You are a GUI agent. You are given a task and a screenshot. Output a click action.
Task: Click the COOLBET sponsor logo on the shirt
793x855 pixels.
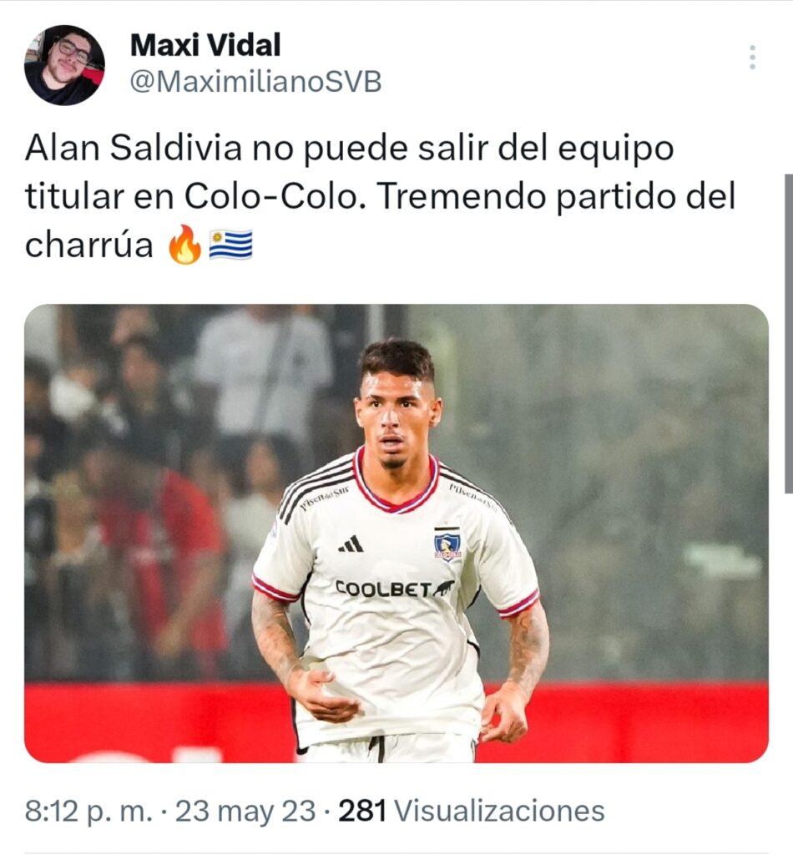(x=395, y=589)
